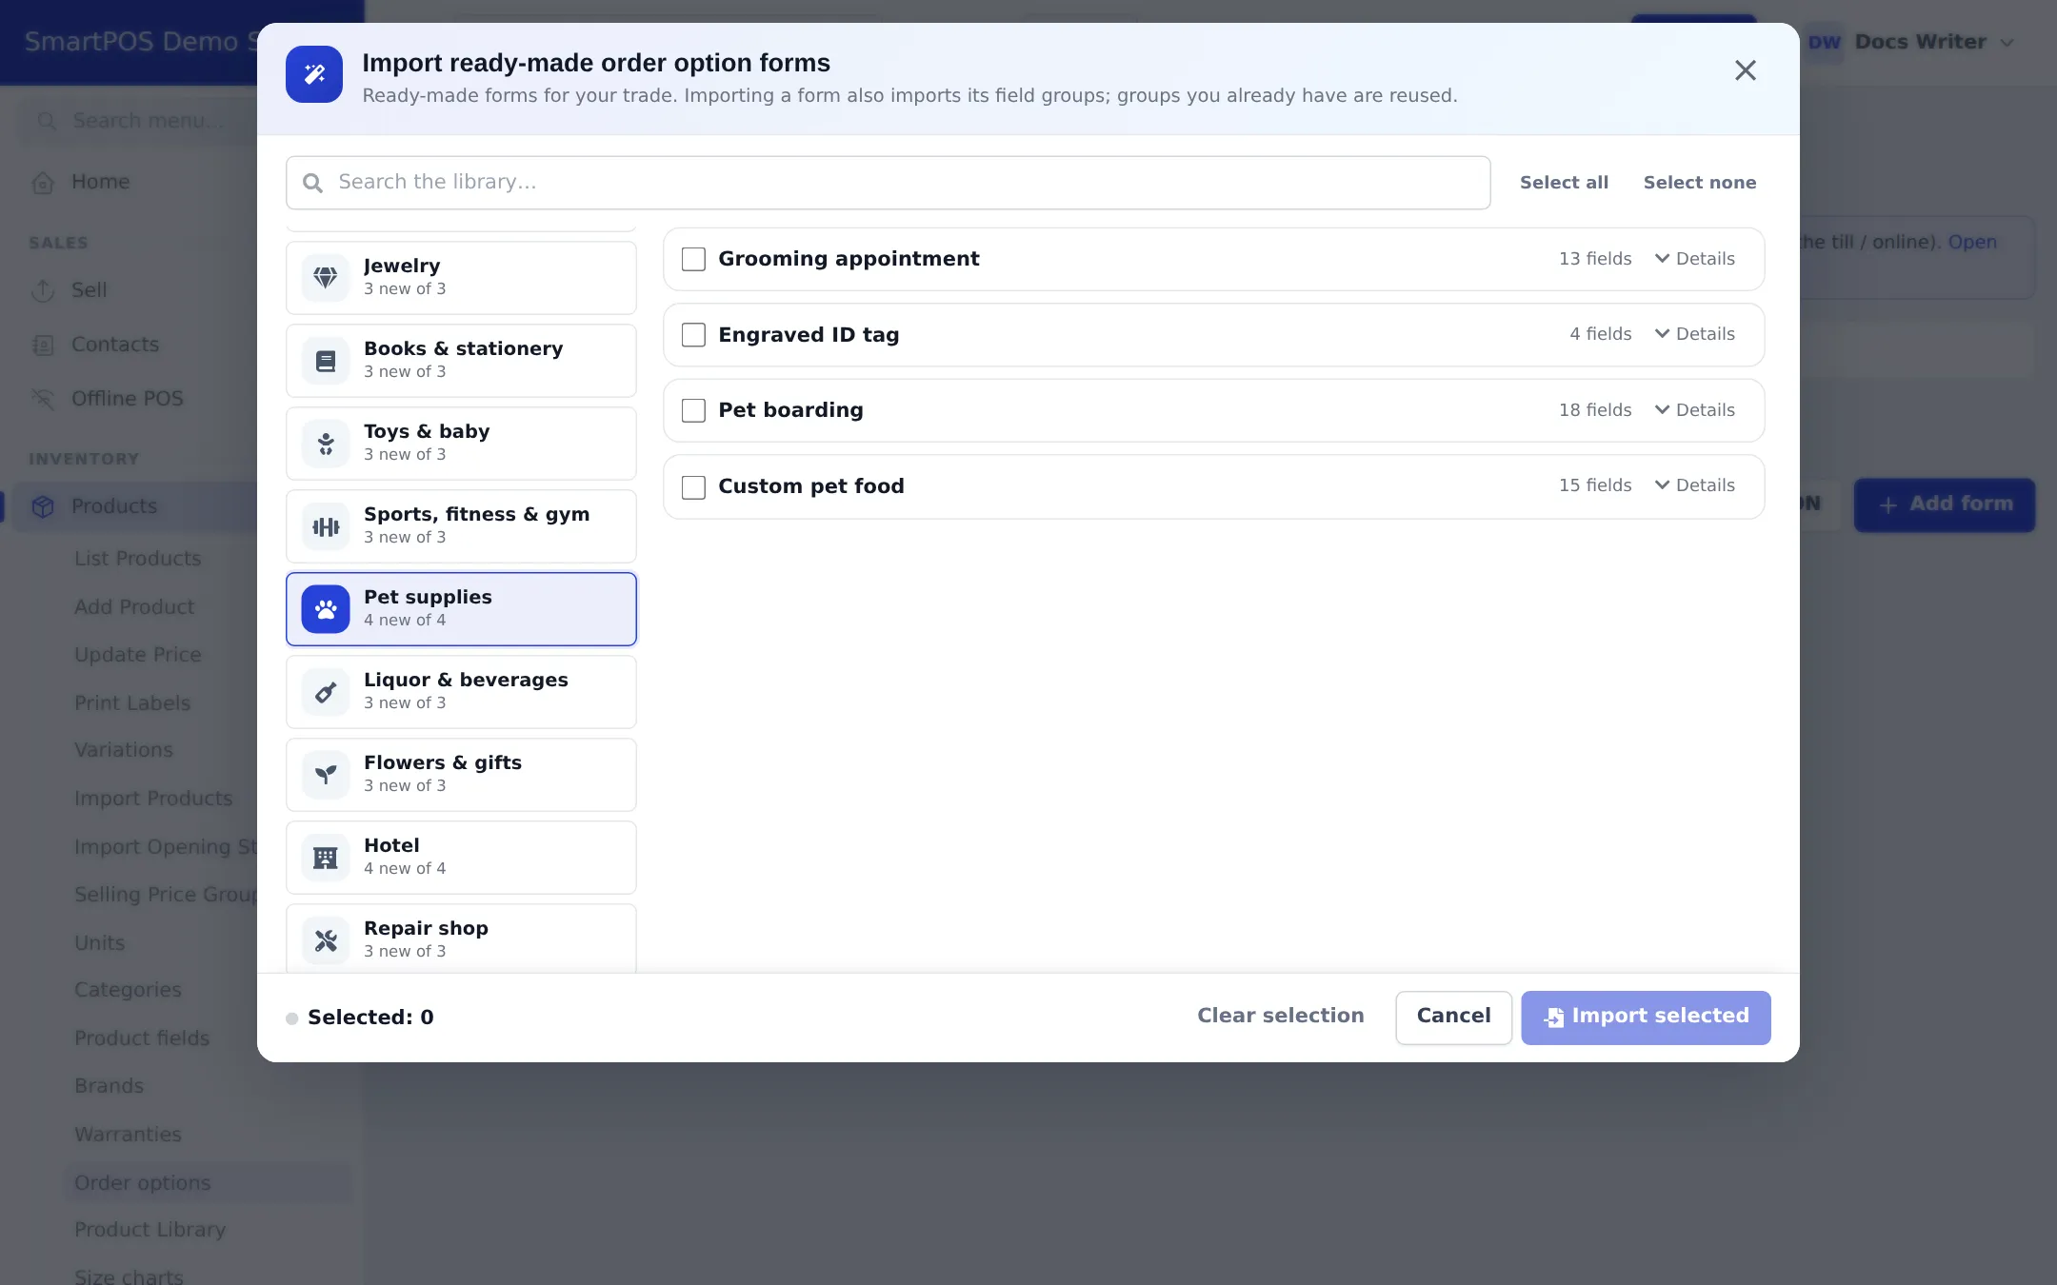Click the Sports, fitness & gym dumbbell icon
Viewport: 2057px width, 1285px height.
point(326,526)
